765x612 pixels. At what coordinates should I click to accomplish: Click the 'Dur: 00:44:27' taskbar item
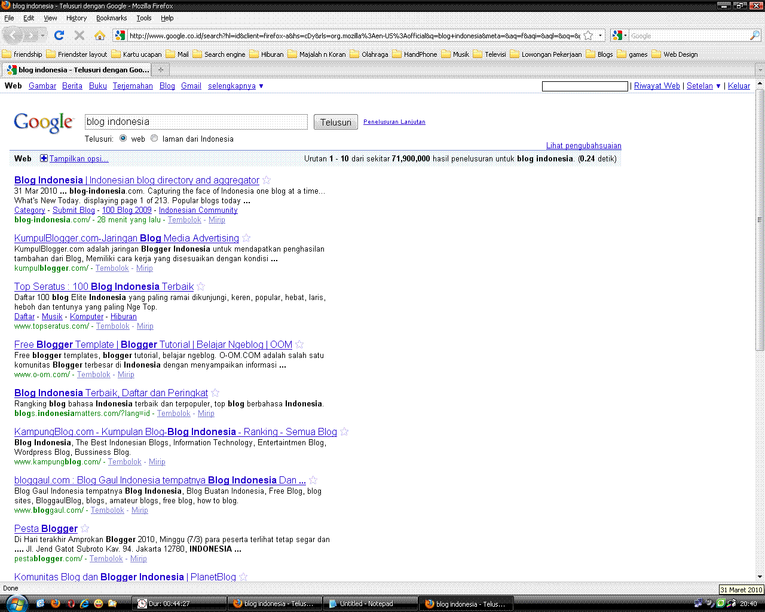[179, 604]
